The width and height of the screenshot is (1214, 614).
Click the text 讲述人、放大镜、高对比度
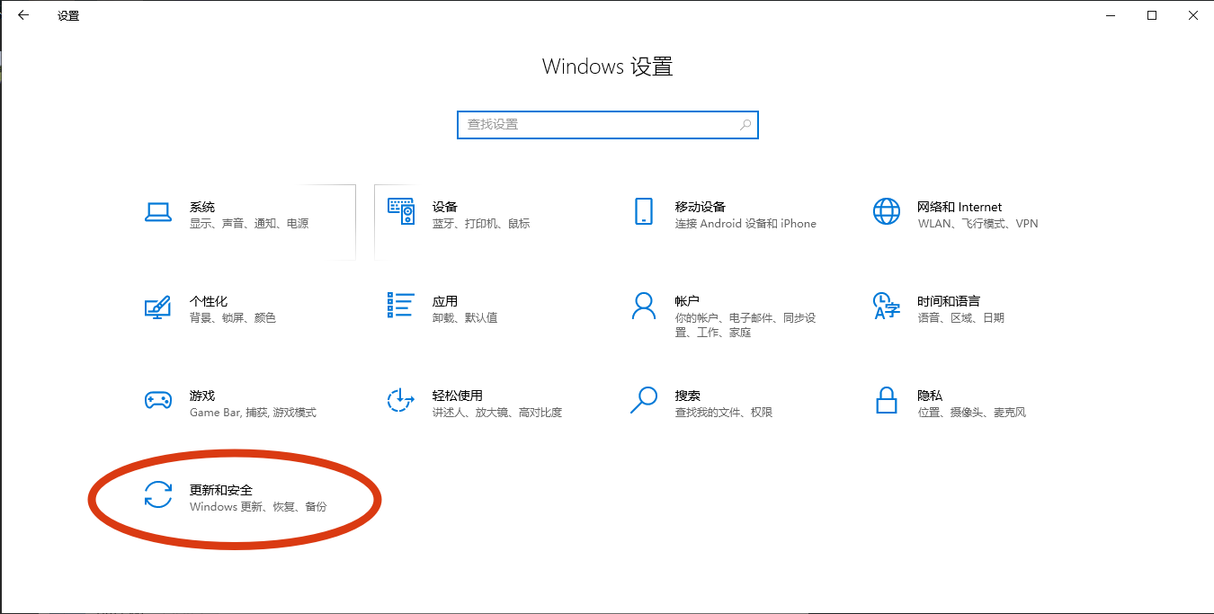pos(497,413)
